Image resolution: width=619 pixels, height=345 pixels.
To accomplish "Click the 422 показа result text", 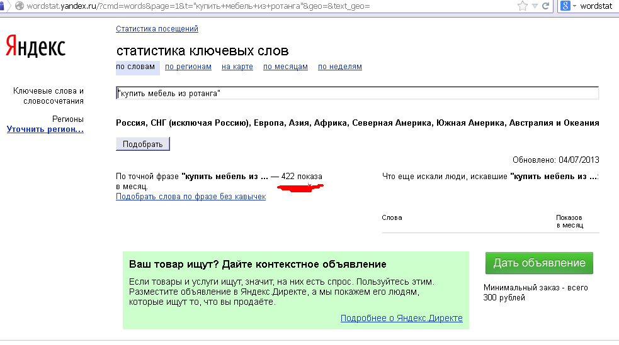I will coord(302,177).
